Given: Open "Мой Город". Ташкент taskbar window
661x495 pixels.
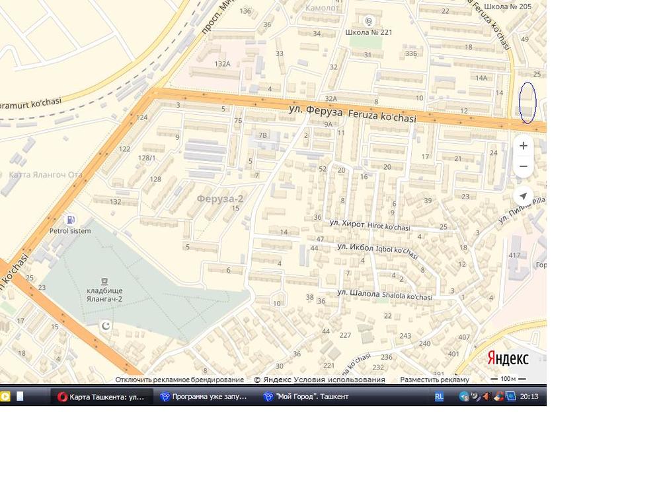Looking at the screenshot, I should click(307, 397).
